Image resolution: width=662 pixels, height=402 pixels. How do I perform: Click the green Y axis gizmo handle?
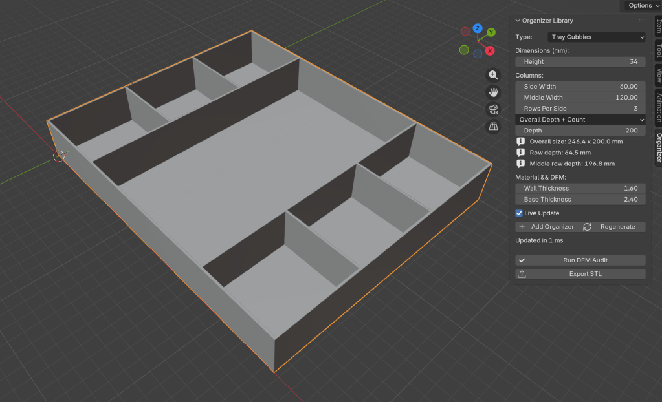click(x=491, y=32)
